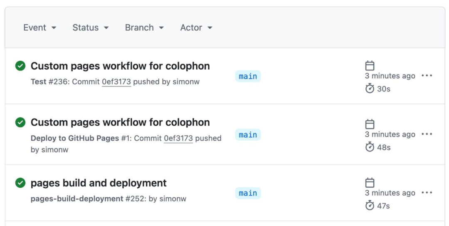Viewport: 449px width, 226px height.
Task: Open the three-dot menu for Test #236 run
Action: coord(427,76)
